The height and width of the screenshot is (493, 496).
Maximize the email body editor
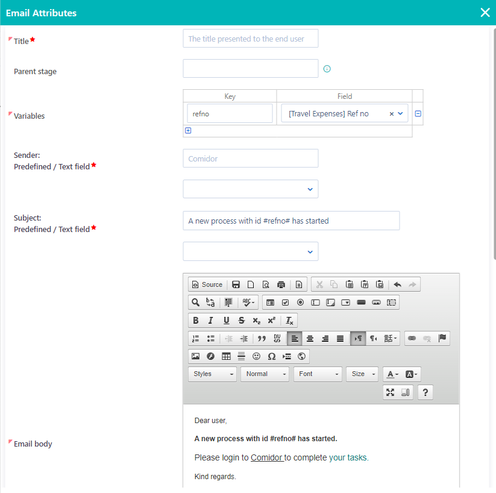390,392
